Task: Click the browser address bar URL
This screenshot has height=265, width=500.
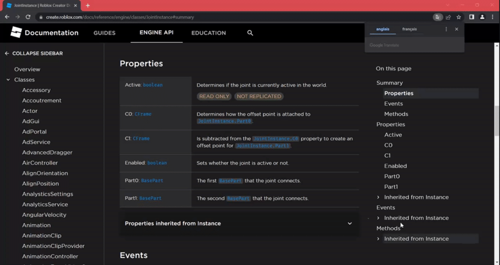Action: click(x=120, y=17)
